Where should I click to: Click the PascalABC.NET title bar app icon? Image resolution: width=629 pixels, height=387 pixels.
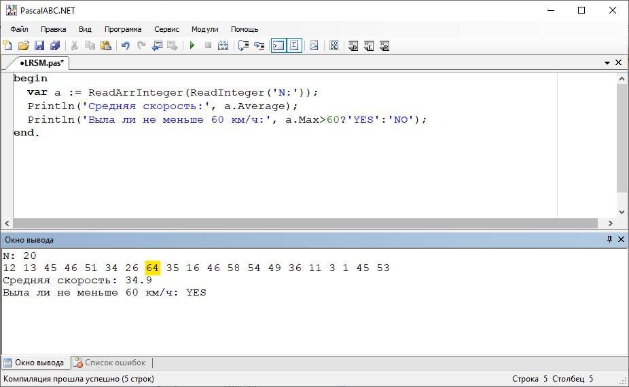12,10
